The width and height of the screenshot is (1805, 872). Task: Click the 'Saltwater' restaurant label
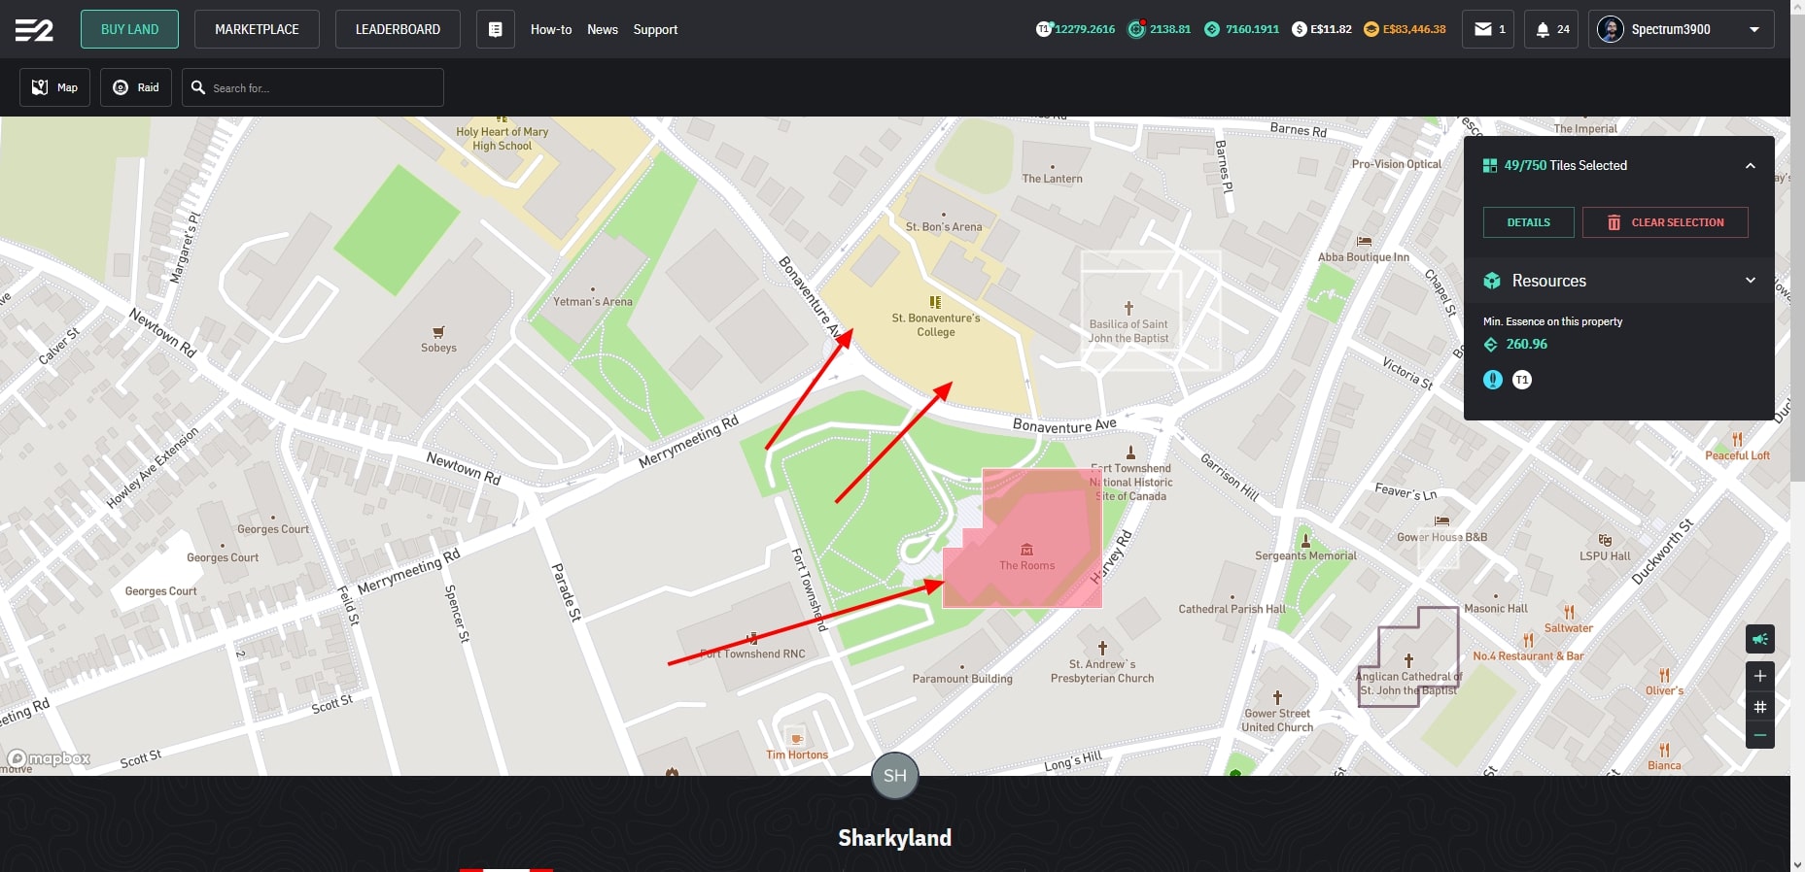click(1569, 628)
